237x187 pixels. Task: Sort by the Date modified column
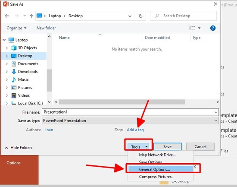pyautogui.click(x=157, y=38)
